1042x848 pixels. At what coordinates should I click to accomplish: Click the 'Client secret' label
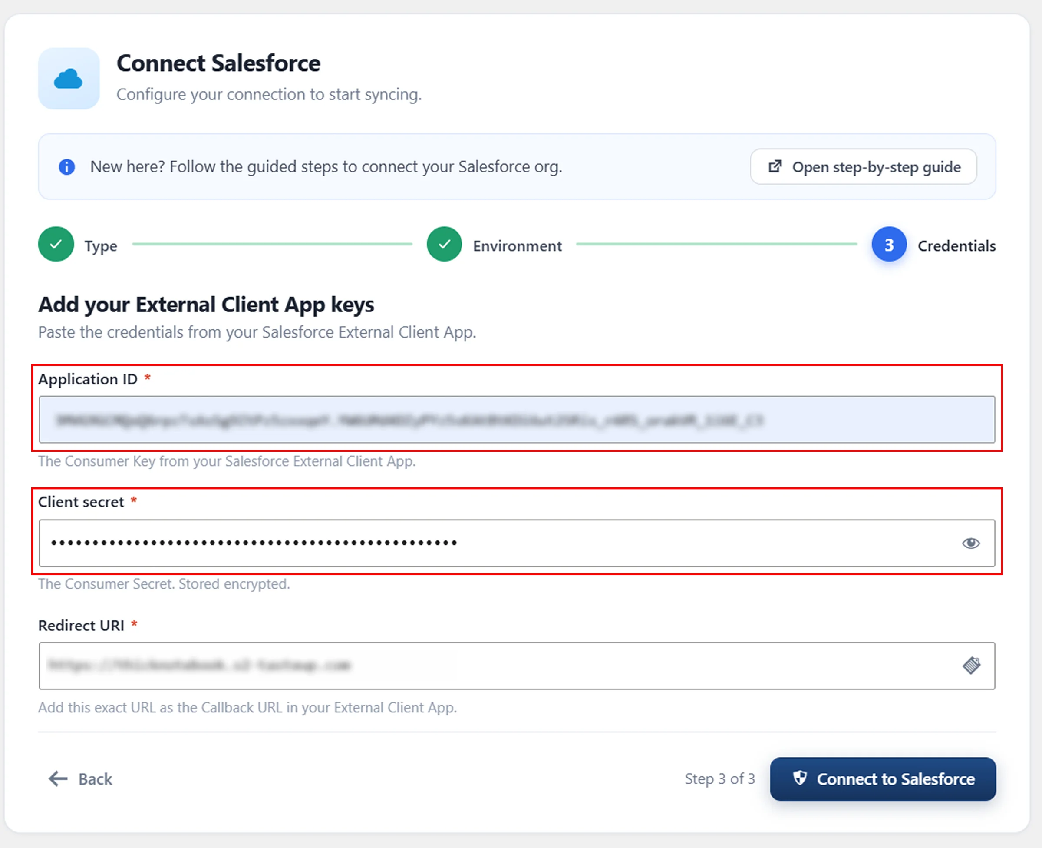81,502
